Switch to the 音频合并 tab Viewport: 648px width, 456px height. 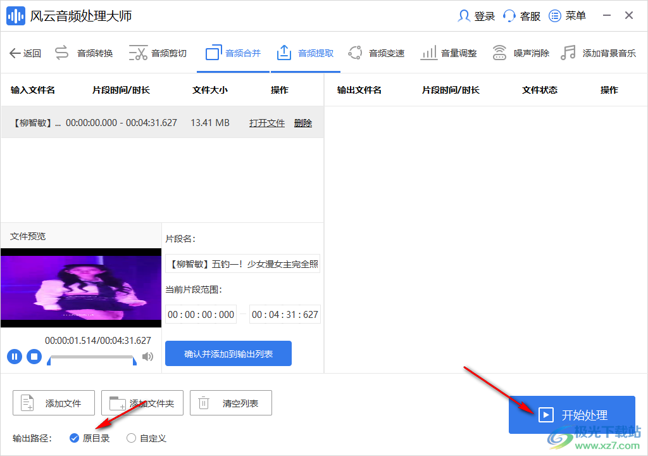pyautogui.click(x=233, y=53)
